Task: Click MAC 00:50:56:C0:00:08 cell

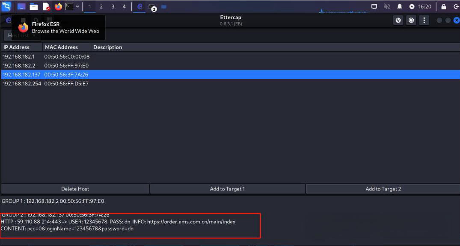Action: point(67,56)
